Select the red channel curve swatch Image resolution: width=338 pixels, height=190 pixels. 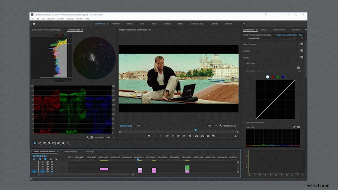coord(273,77)
